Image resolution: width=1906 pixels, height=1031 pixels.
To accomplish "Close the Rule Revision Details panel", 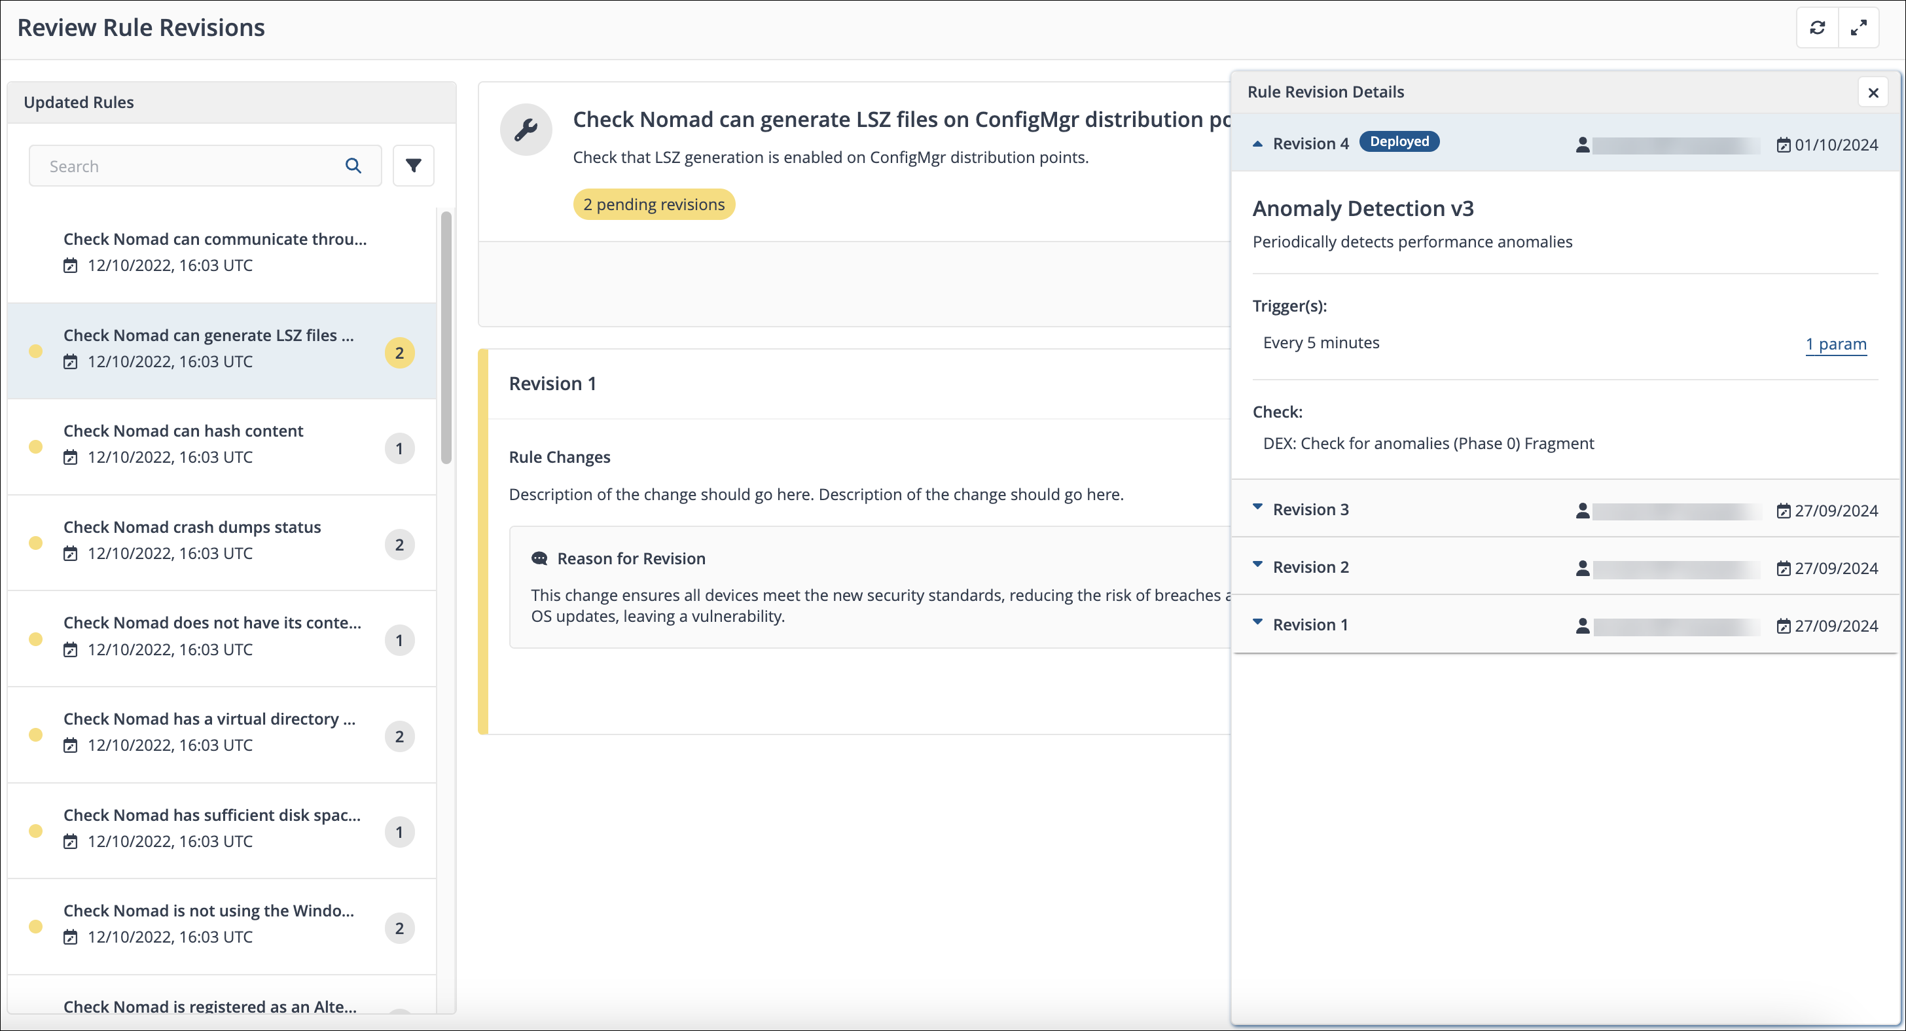I will pyautogui.click(x=1873, y=92).
